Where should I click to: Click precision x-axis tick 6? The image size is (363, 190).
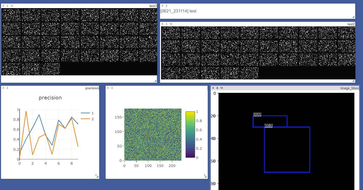[x=59, y=164]
